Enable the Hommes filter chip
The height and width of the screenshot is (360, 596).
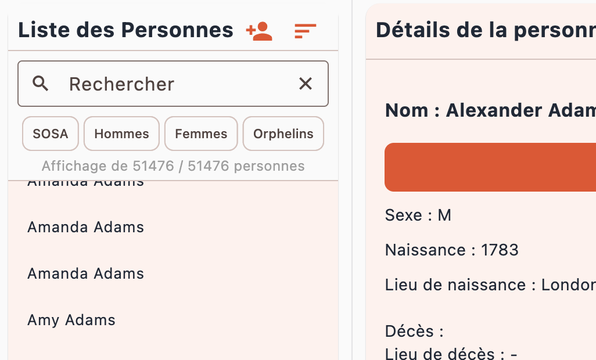[x=121, y=134]
